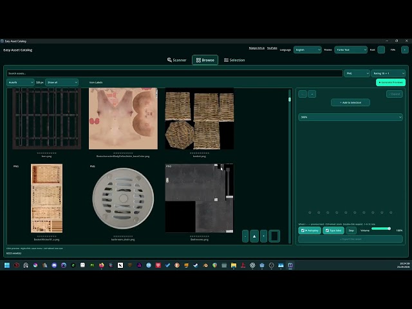
Task: Click the font size plus button
Action: [x=405, y=50]
